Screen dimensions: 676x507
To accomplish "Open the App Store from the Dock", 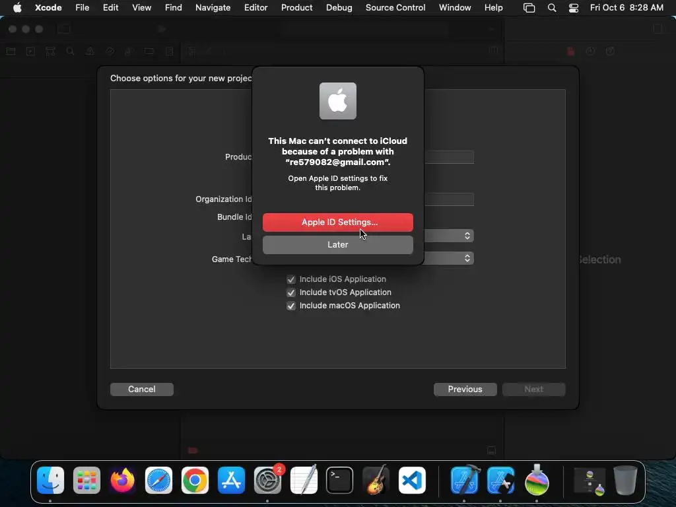I will click(x=231, y=481).
